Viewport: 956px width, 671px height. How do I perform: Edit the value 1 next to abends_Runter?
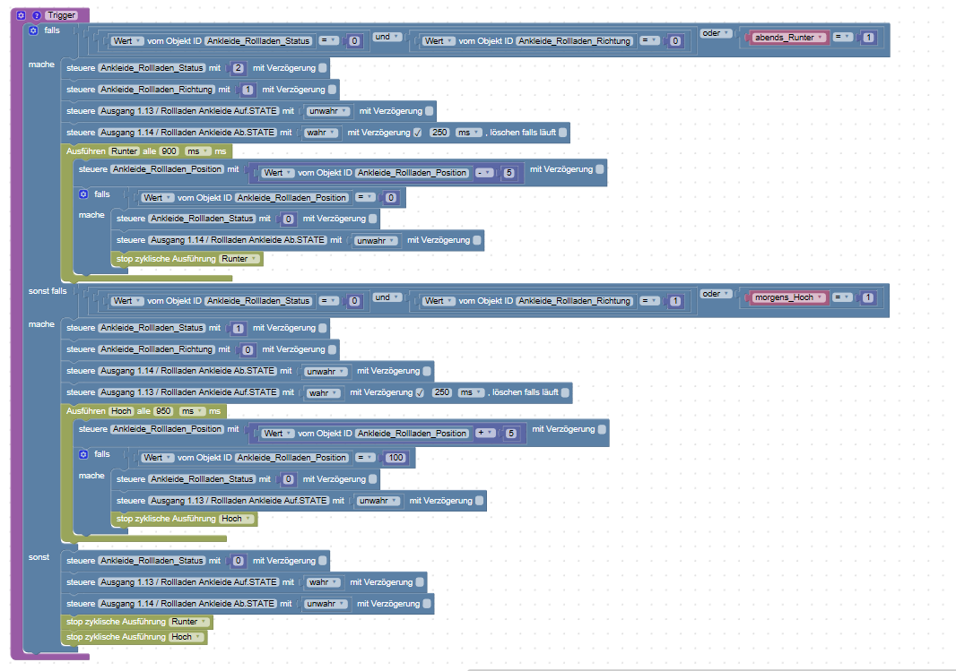[x=868, y=37]
